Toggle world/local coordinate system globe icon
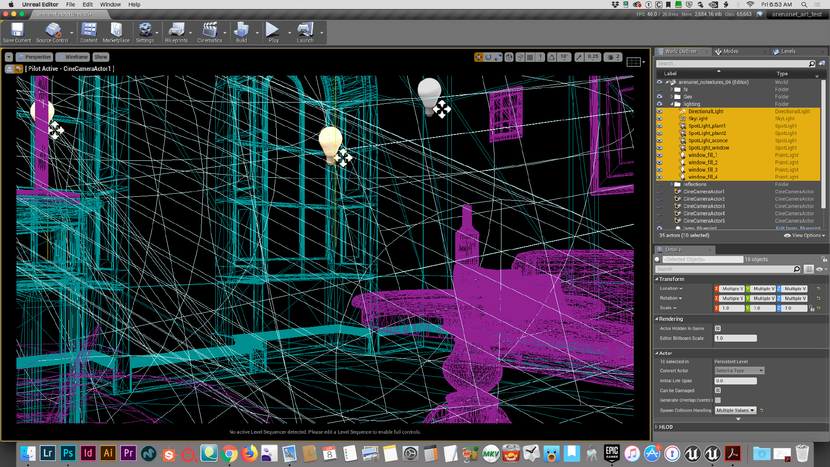Image resolution: width=830 pixels, height=467 pixels. coord(509,57)
